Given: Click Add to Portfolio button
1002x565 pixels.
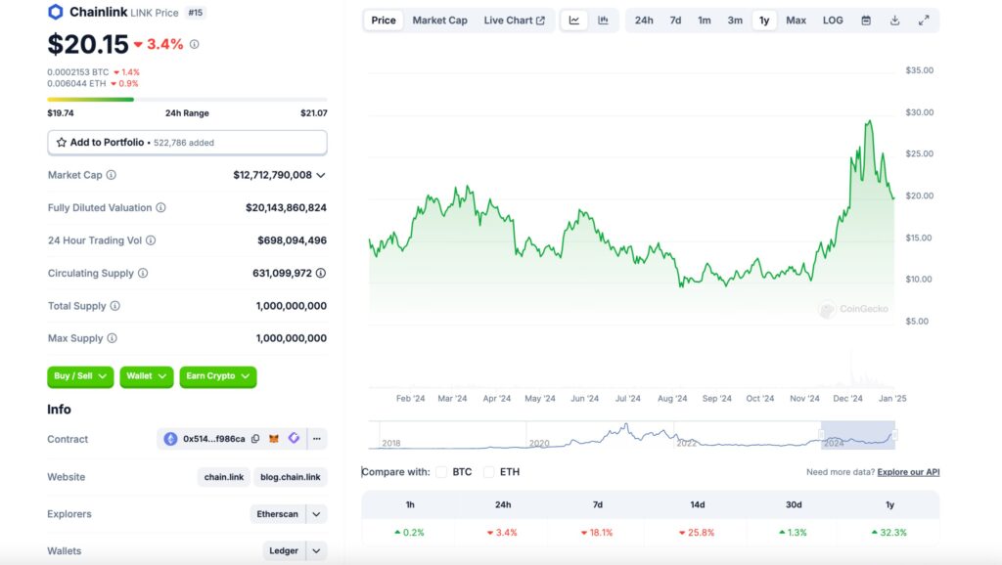Looking at the screenshot, I should [x=187, y=143].
